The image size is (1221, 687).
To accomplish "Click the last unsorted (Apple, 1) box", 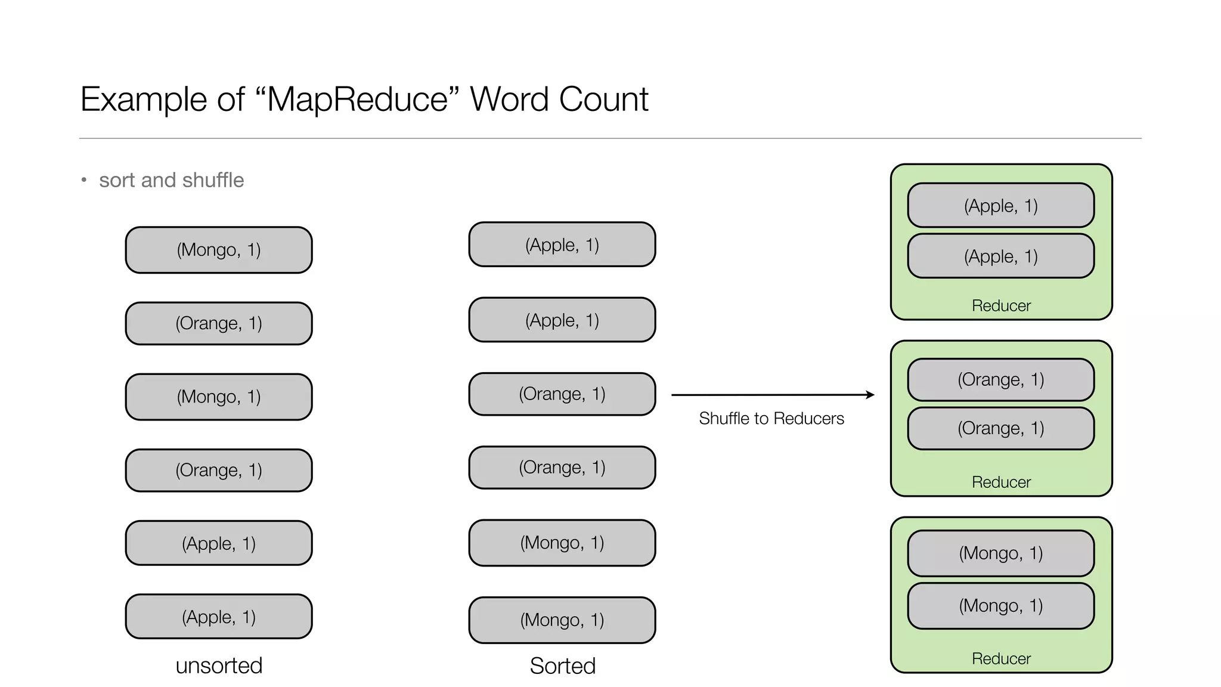I will [219, 617].
